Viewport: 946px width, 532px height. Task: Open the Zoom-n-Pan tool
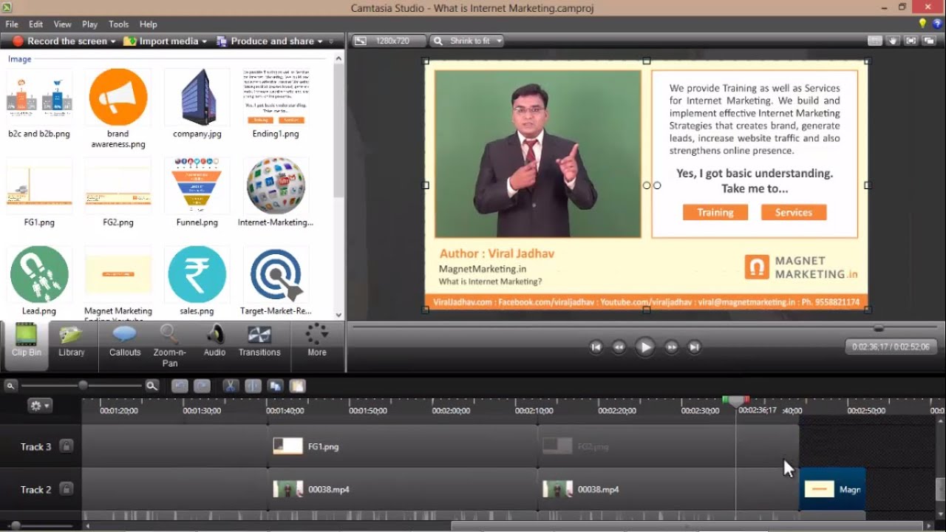pos(170,346)
